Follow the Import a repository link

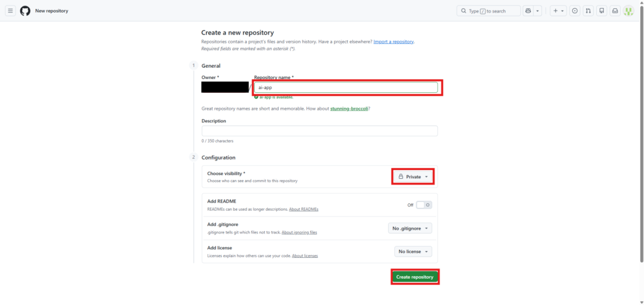(x=394, y=42)
